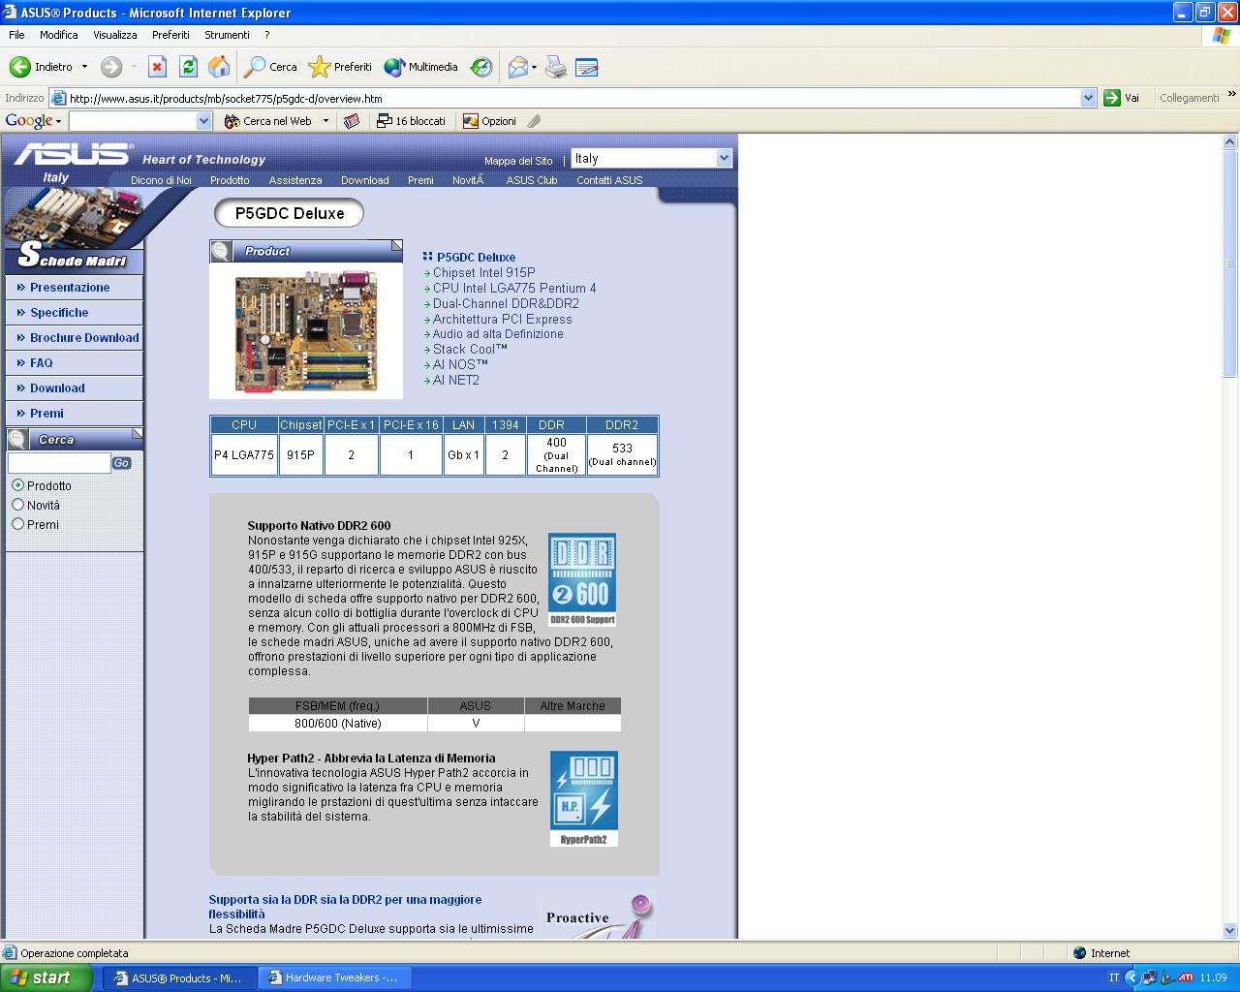
Task: Click the ASUS logo
Action: click(72, 155)
